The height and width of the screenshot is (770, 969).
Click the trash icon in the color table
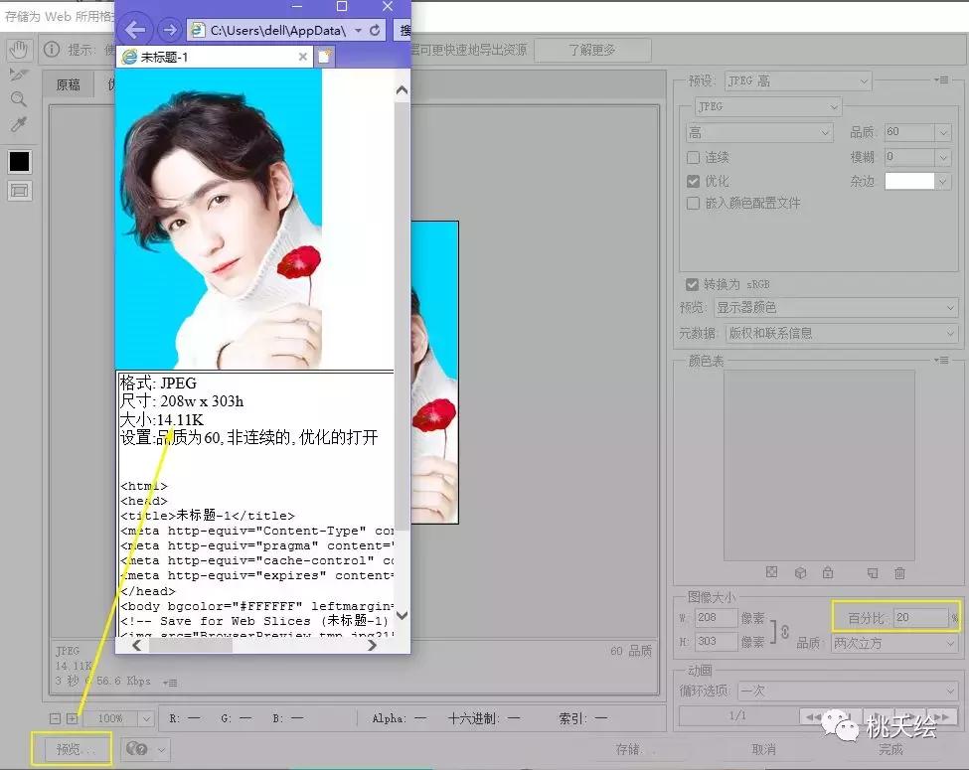click(x=899, y=571)
